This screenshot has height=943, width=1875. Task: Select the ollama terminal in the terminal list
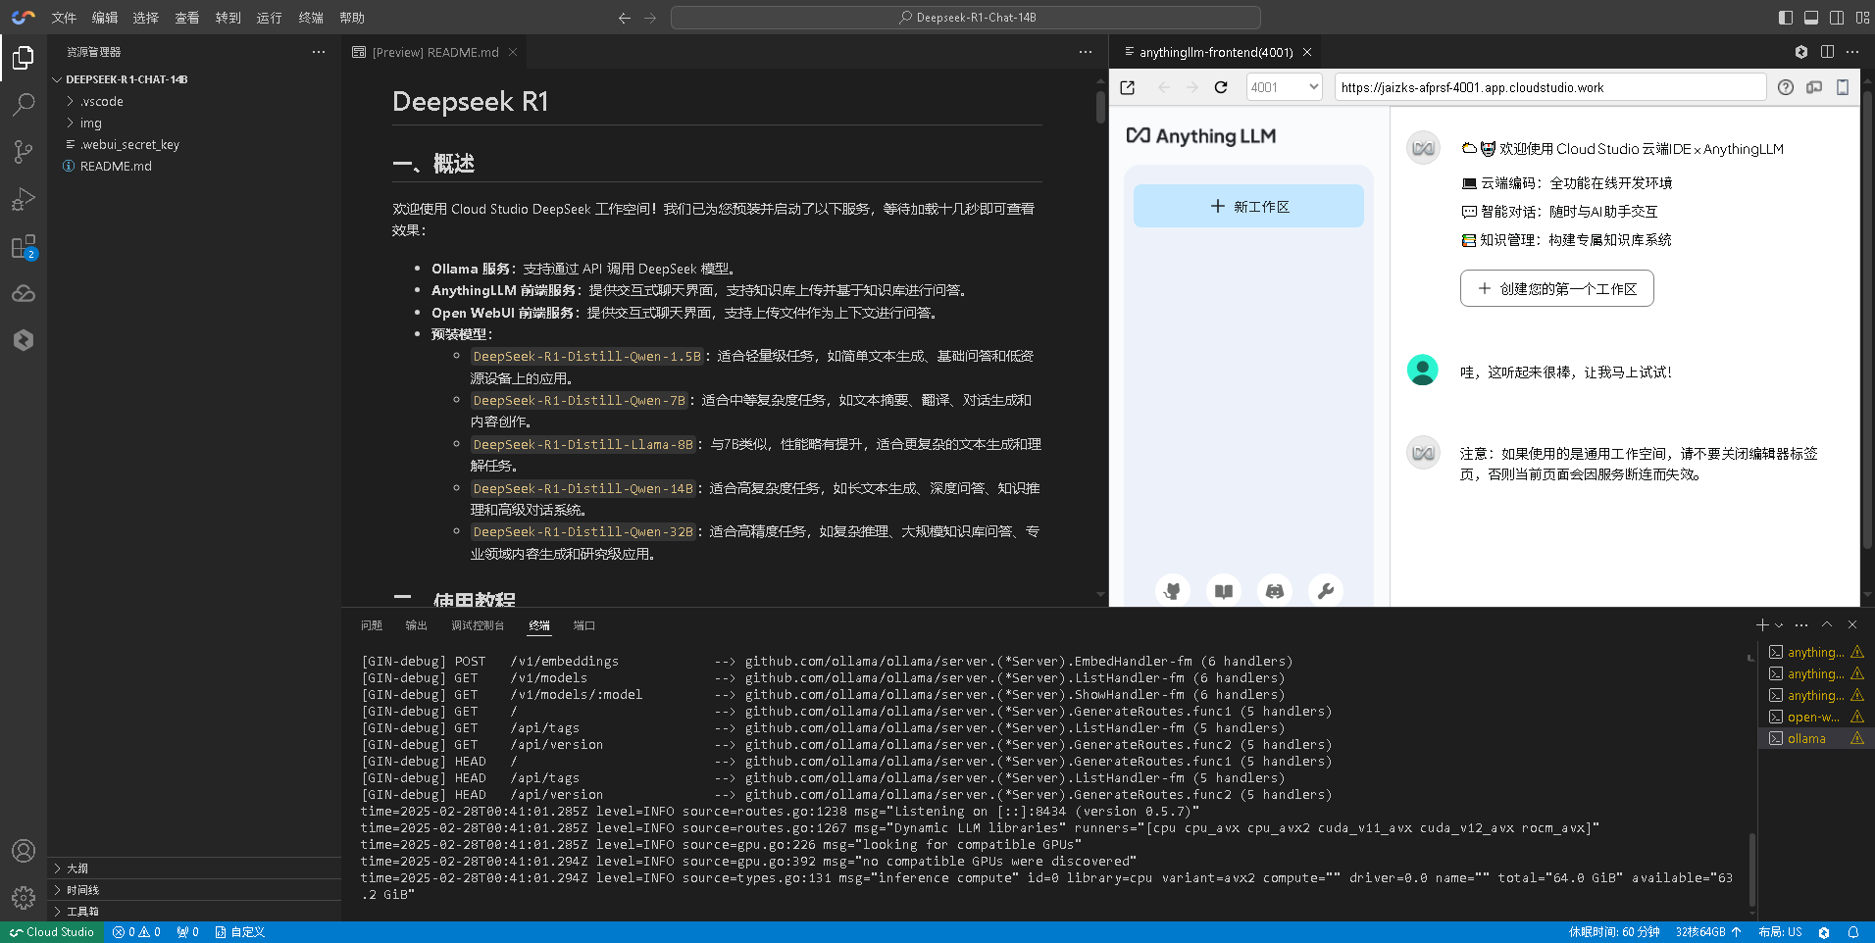click(x=1809, y=738)
